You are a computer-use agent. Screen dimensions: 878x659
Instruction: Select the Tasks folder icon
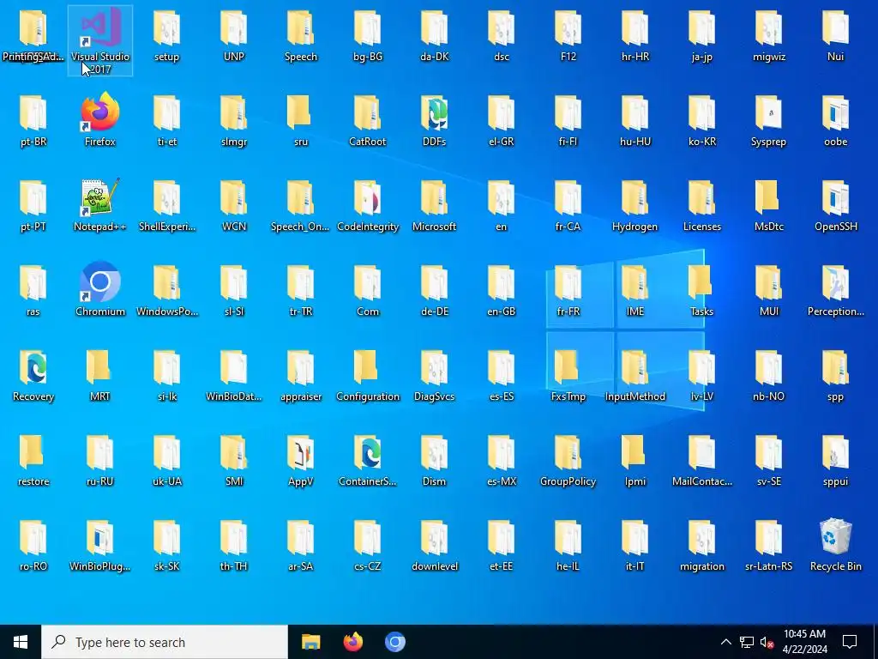click(702, 290)
